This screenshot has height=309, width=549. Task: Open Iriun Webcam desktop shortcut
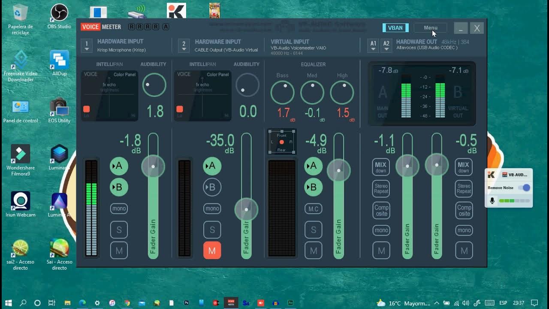21,204
